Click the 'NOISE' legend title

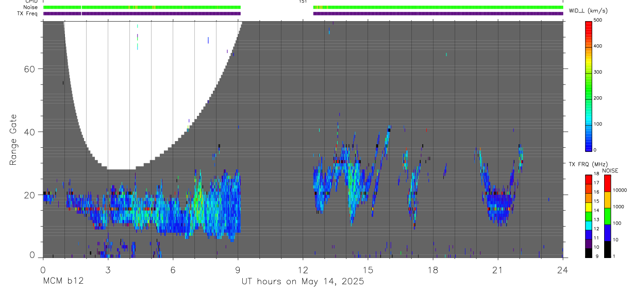click(611, 170)
